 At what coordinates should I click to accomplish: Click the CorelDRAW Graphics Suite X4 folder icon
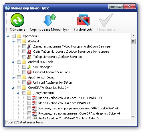click(x=24, y=88)
